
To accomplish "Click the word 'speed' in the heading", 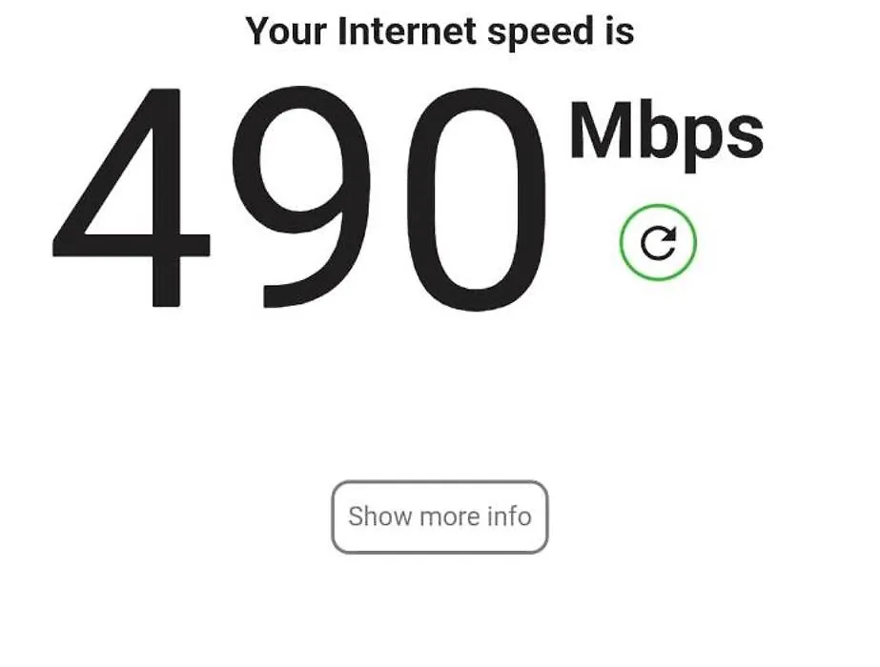I will tap(540, 33).
